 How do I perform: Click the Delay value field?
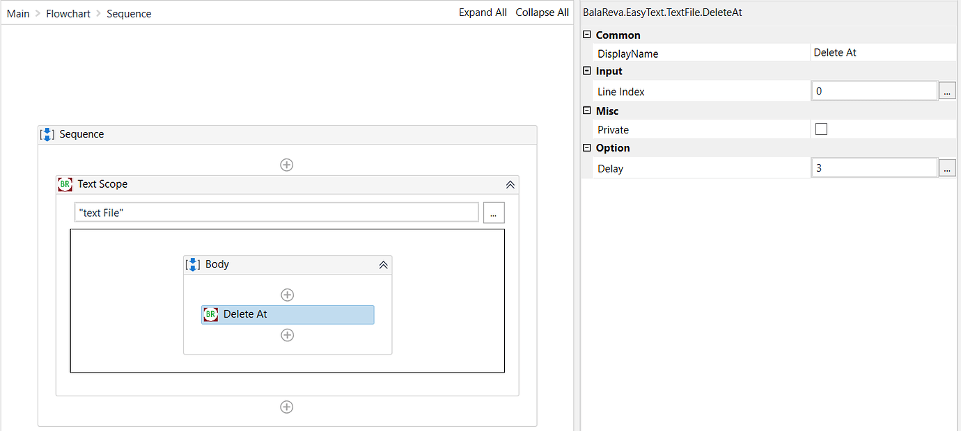tap(874, 168)
